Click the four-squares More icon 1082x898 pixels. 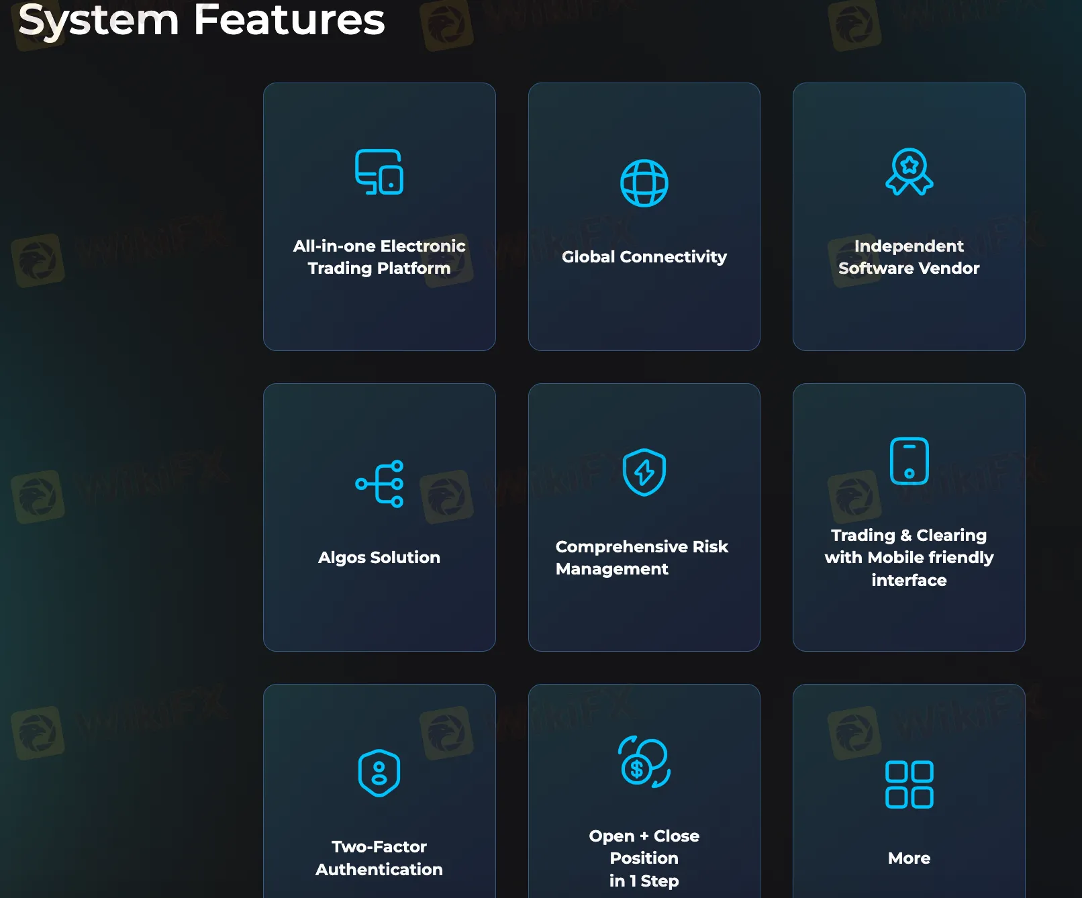click(x=909, y=785)
